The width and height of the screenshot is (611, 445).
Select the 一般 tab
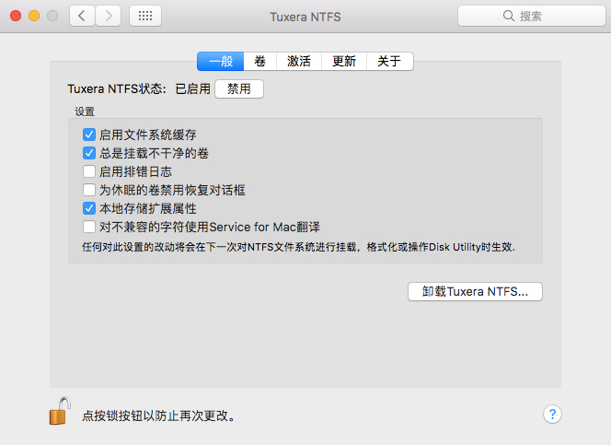tap(220, 62)
